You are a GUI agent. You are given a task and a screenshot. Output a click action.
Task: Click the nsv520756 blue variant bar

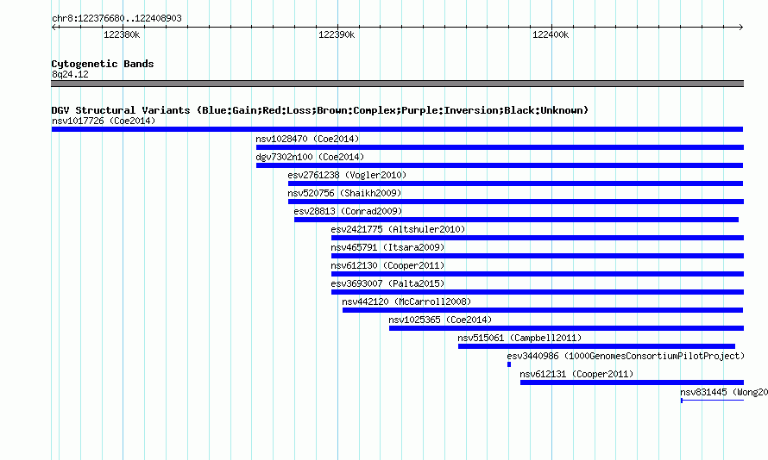(516, 202)
